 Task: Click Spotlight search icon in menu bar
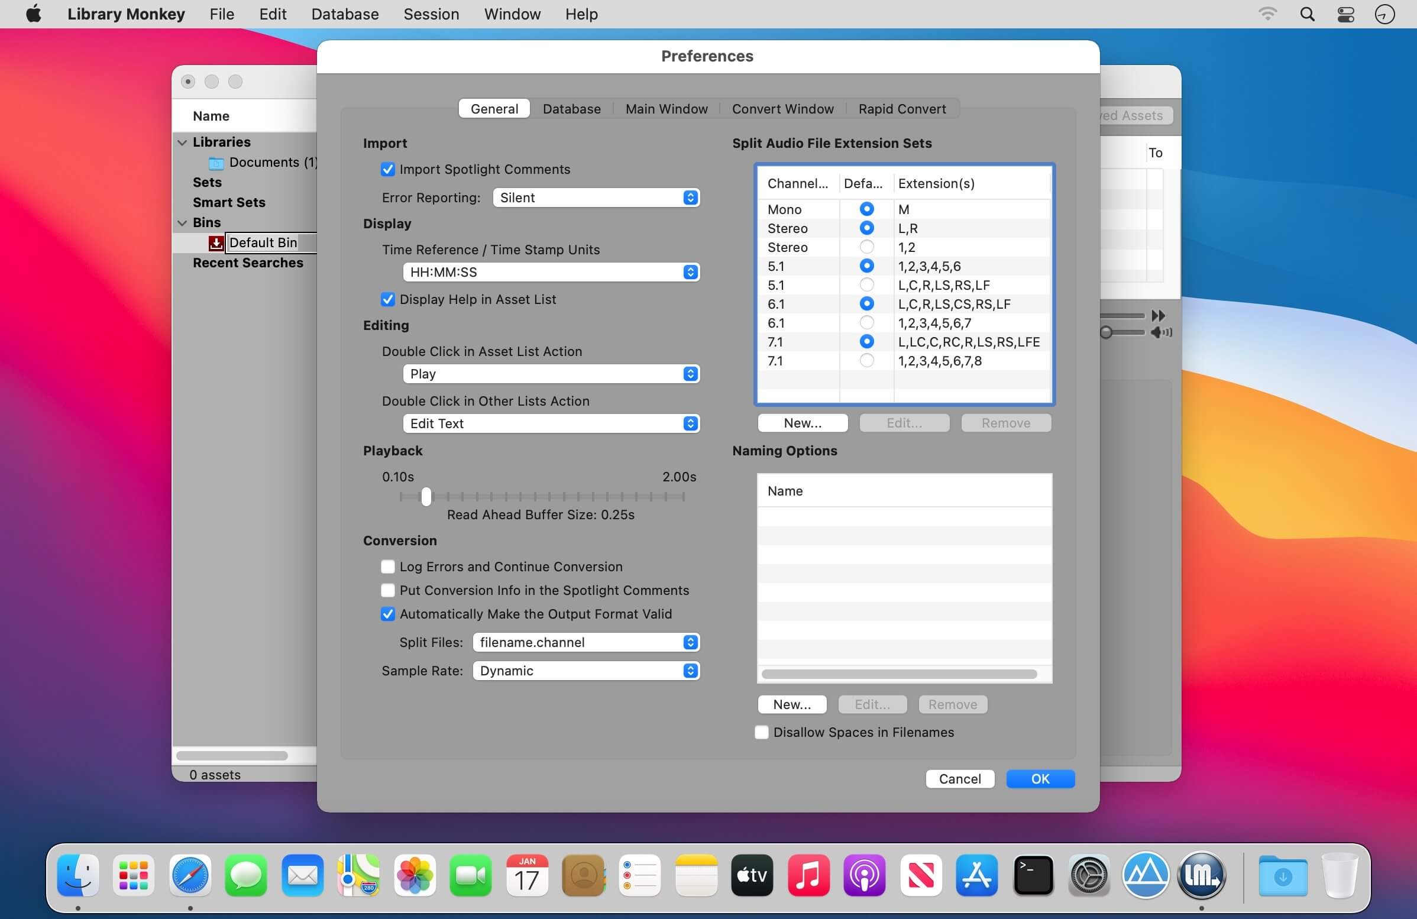1307,14
